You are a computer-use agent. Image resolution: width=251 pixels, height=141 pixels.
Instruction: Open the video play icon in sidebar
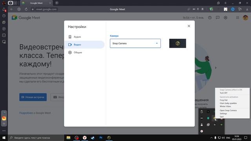(x=4, y=29)
